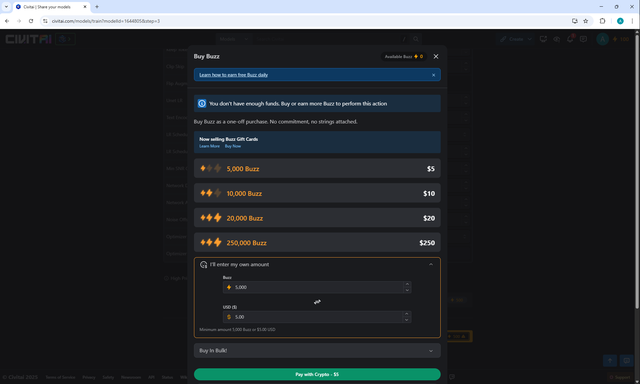Screen dimensions: 640x384
Task: Dismiss the free Buzz daily banner
Action: click(x=433, y=75)
